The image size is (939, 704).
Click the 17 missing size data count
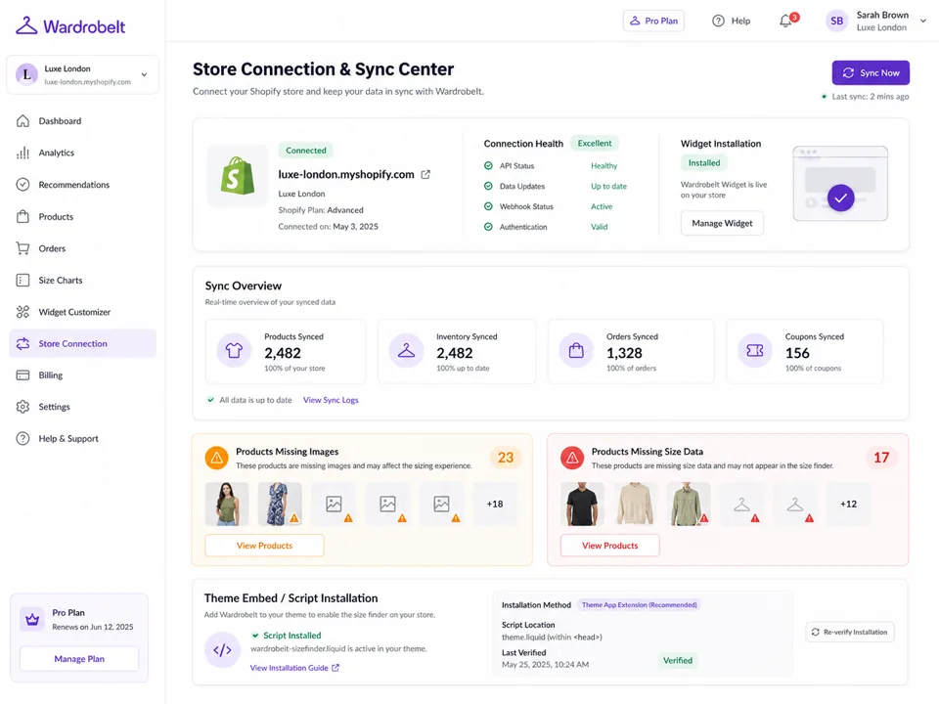pyautogui.click(x=881, y=458)
